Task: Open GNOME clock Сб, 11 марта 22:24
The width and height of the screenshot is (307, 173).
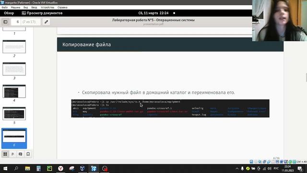Action: tap(153, 13)
